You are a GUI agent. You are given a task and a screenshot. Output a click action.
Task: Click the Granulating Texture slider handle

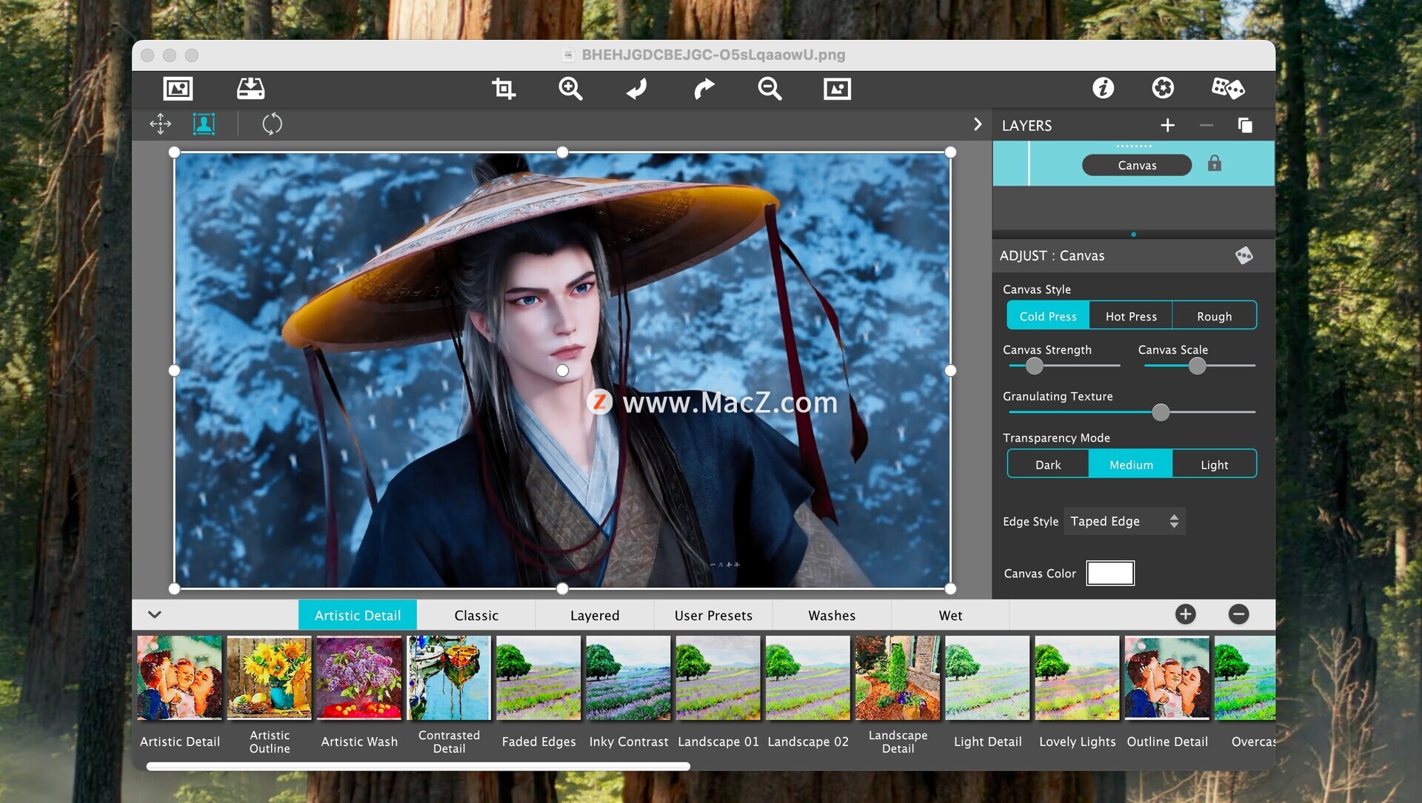point(1161,412)
